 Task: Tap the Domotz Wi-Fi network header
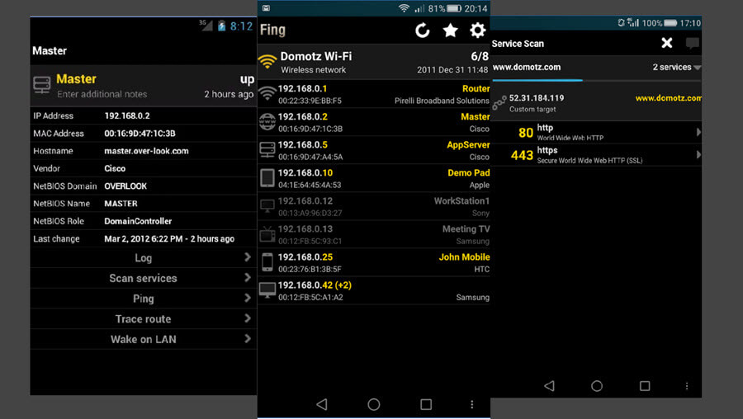click(373, 62)
